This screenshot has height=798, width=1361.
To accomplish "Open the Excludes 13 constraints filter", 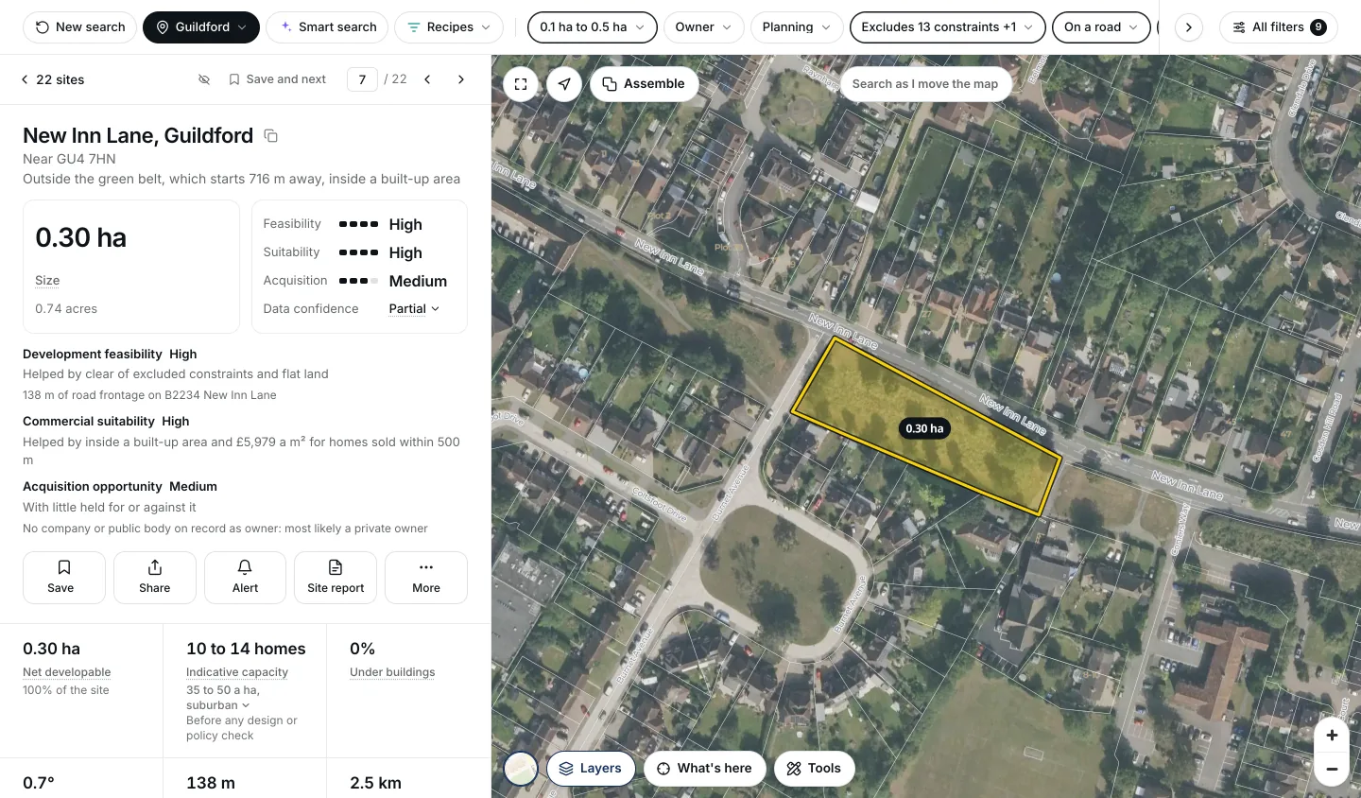I will (948, 27).
